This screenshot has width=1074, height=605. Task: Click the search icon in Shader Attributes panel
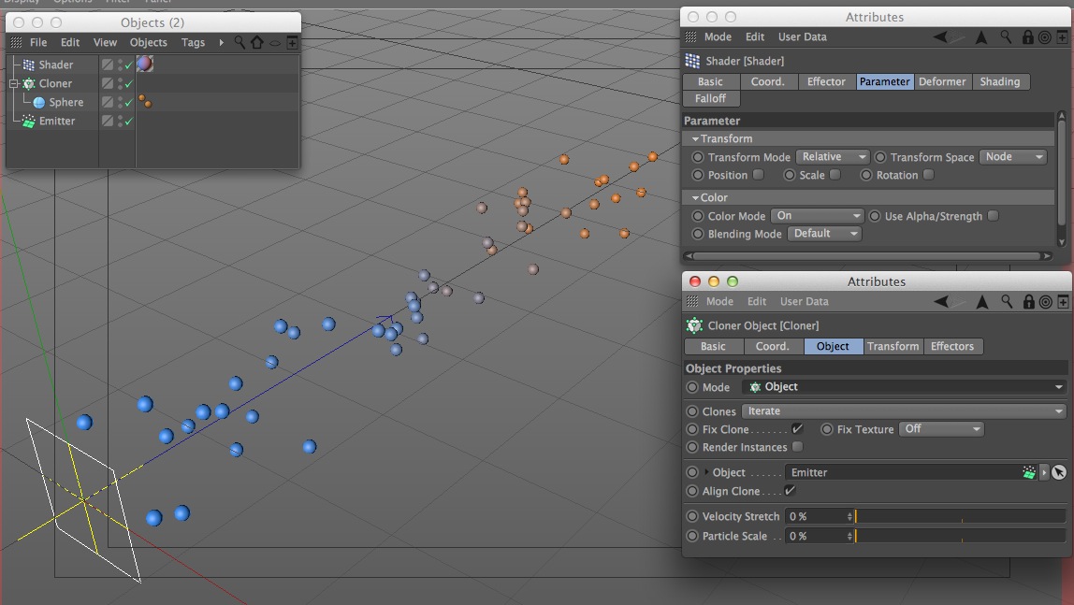1006,37
